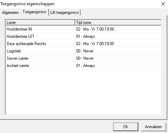168x133 pixels.
Task: Close the Toegangsnivo eigenschappen dialog
Action: click(163, 4)
